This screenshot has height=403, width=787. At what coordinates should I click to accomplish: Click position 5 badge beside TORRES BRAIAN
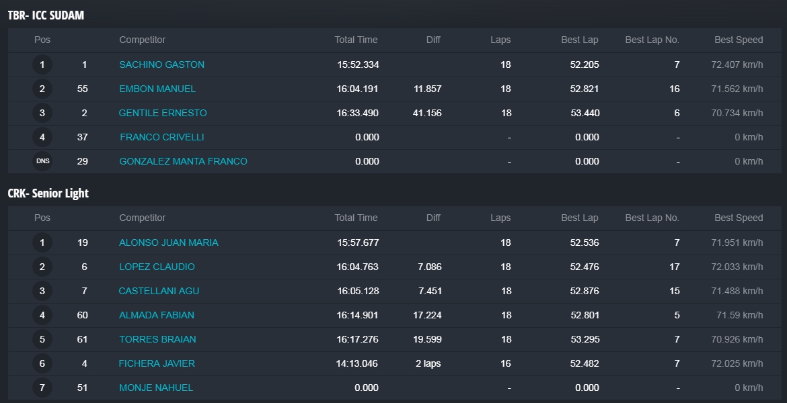point(42,339)
